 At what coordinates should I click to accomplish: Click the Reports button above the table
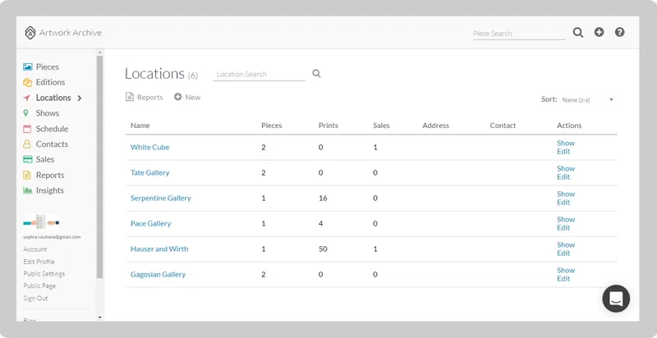pos(145,97)
